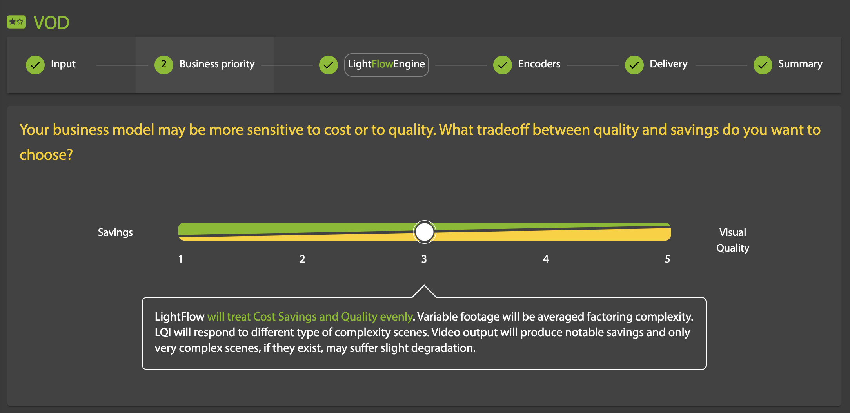Click the green checkmark beside Encoders

pos(502,65)
